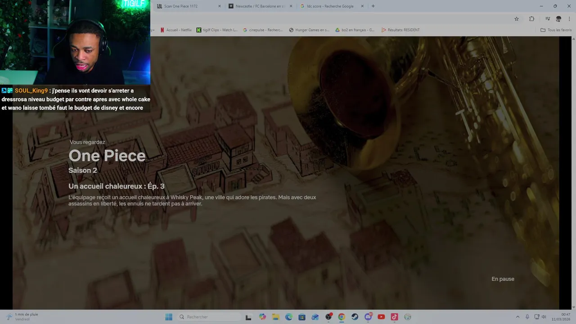Close the Scan One Piece 1172 tab
Image resolution: width=576 pixels, height=324 pixels.
220,6
